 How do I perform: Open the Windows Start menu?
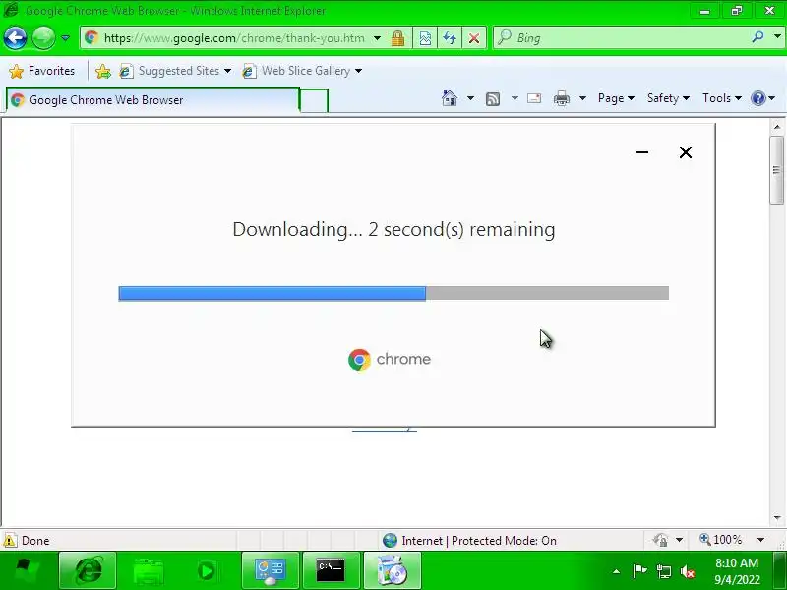tap(27, 570)
